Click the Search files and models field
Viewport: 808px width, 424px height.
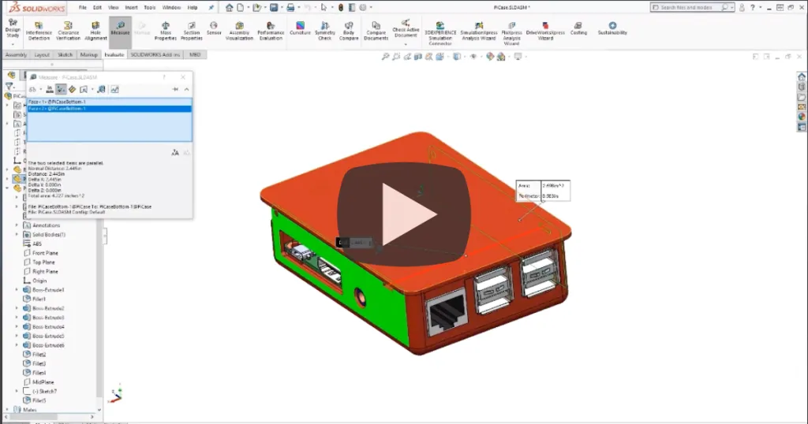pyautogui.click(x=691, y=7)
